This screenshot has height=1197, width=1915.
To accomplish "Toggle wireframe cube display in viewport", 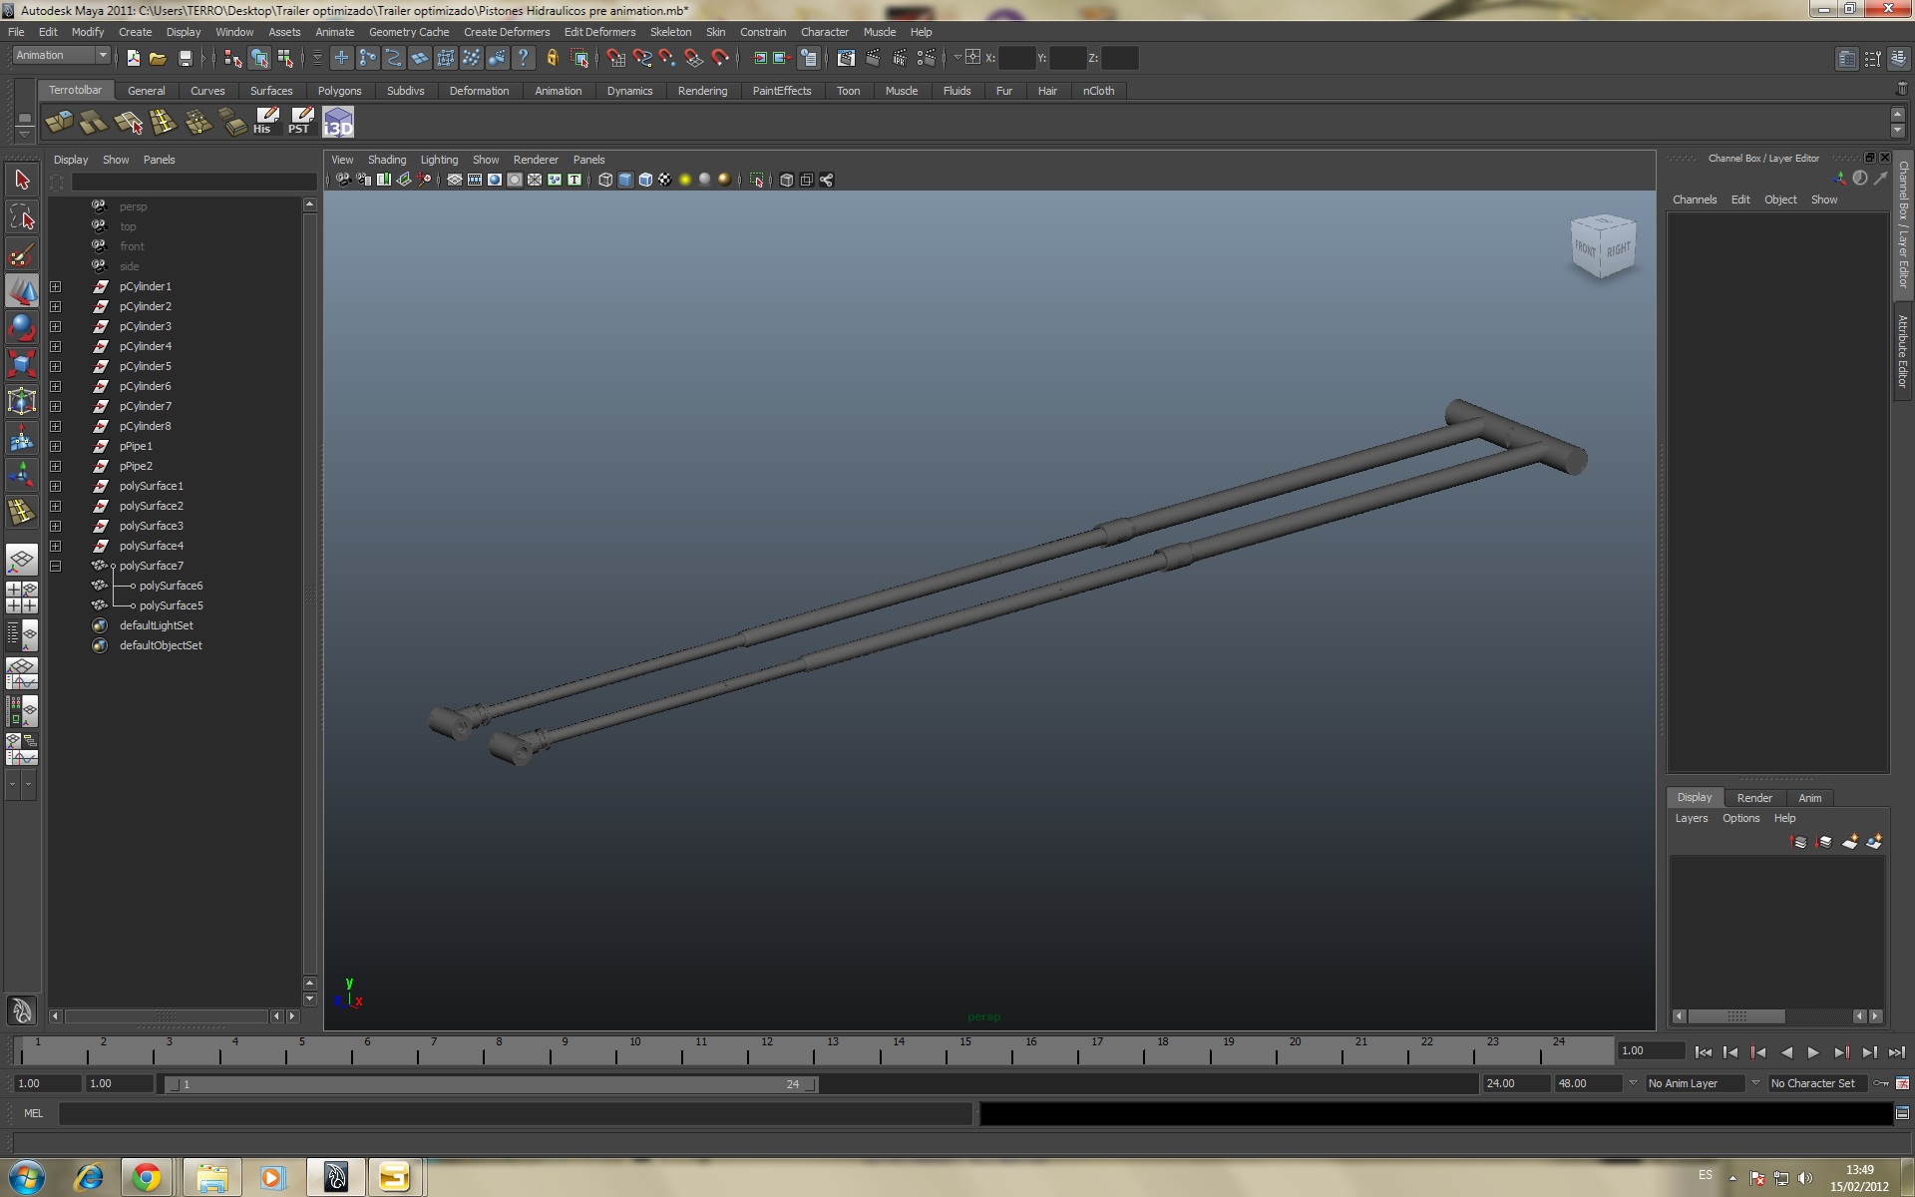I will click(x=605, y=181).
